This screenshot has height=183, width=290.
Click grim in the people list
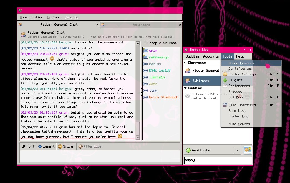pos(153,50)
